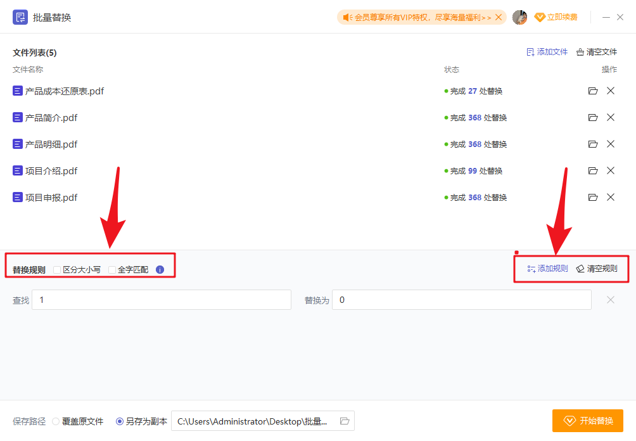Click the batch replace app logo top-left

[x=20, y=16]
